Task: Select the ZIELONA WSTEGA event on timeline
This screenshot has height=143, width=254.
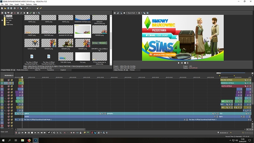Action: point(236,80)
